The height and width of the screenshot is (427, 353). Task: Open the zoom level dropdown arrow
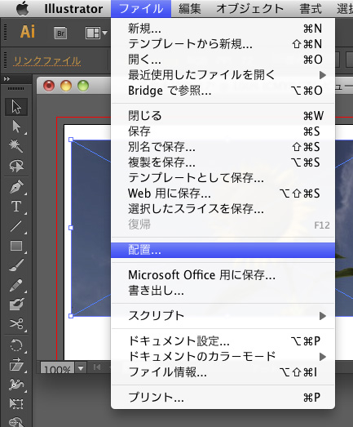click(x=81, y=368)
